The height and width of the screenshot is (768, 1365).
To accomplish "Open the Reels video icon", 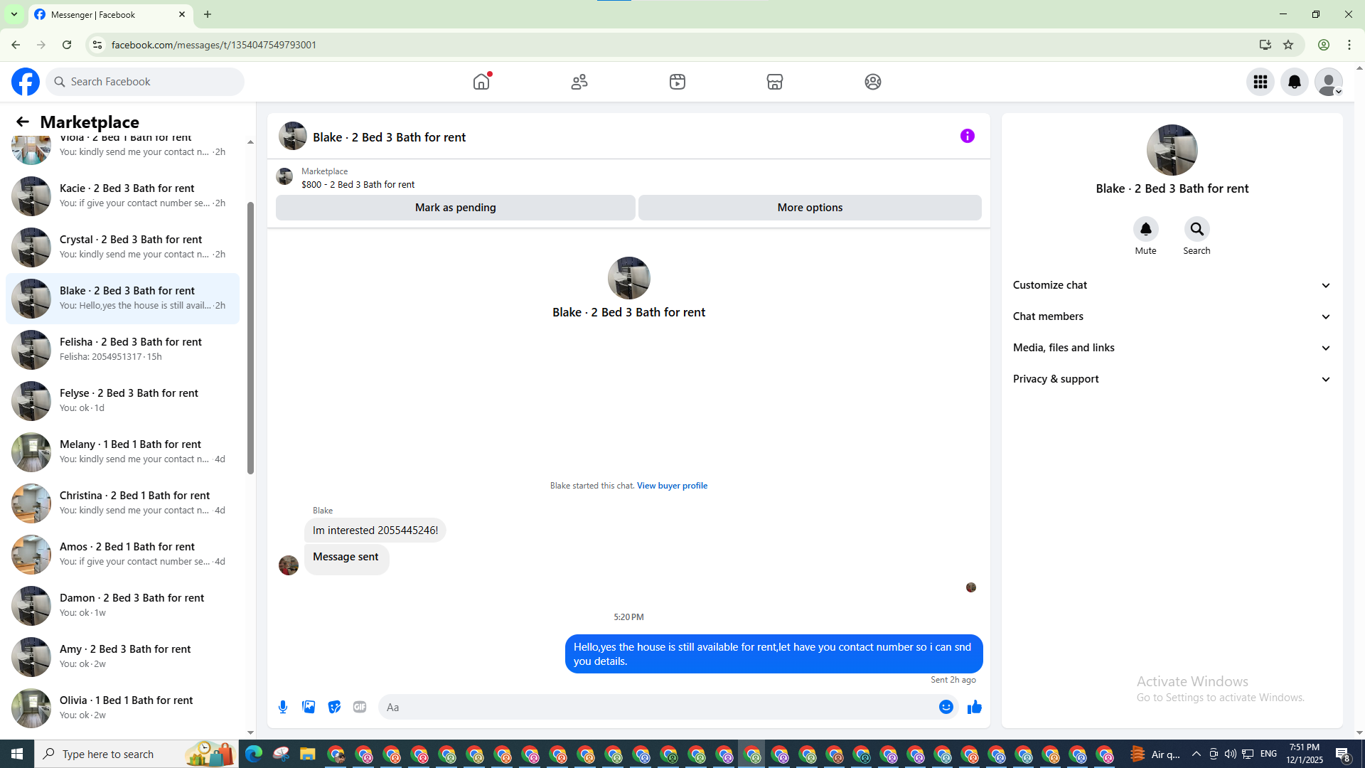I will [678, 82].
